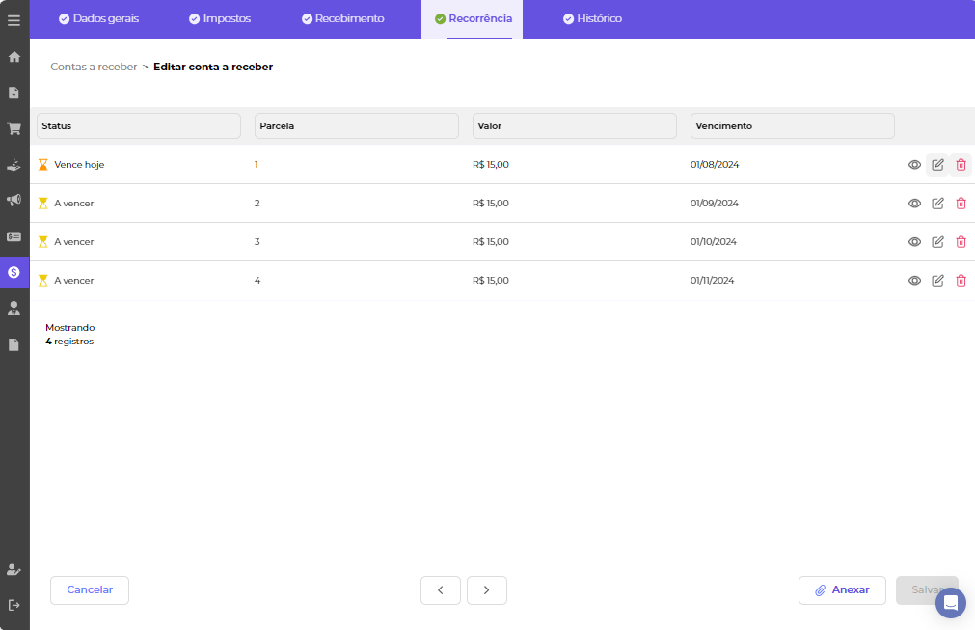Click the Vencimento column filter field

792,126
